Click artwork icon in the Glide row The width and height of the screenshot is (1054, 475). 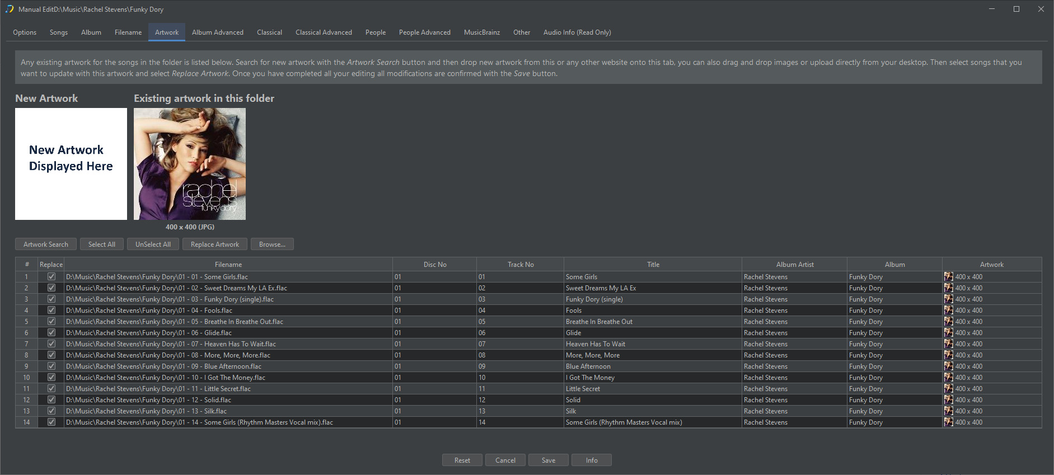tap(948, 332)
